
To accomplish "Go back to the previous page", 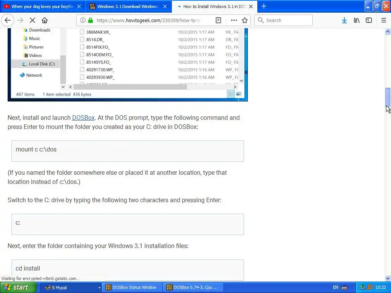I will [8, 20].
